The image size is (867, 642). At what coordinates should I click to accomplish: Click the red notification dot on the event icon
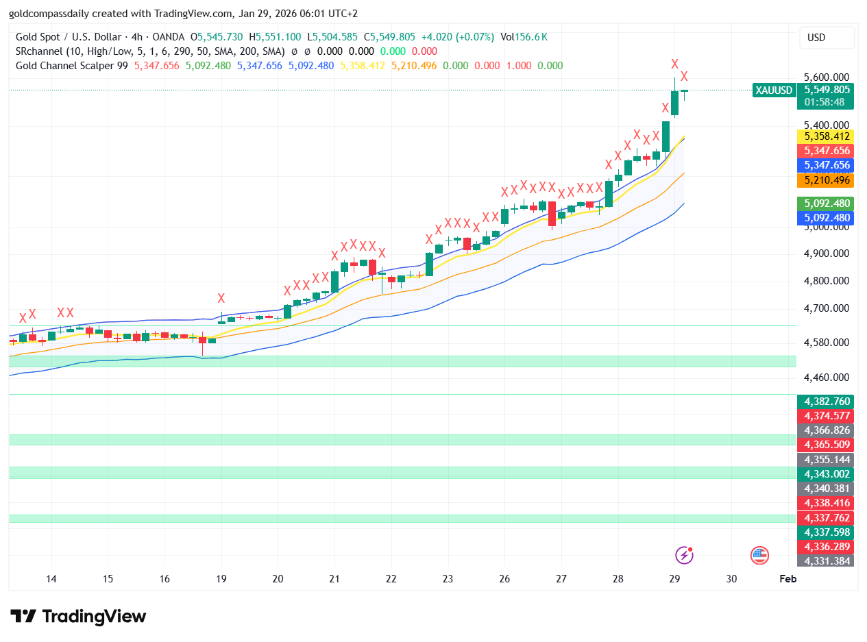[691, 548]
